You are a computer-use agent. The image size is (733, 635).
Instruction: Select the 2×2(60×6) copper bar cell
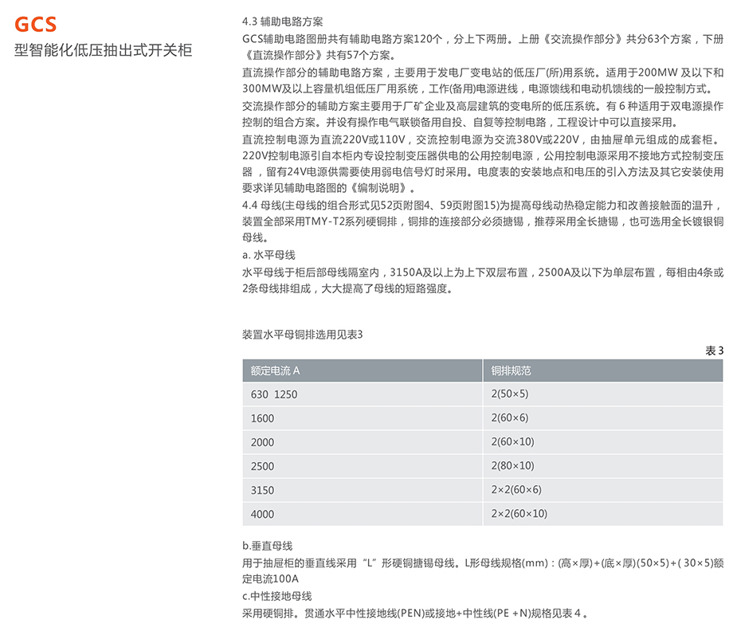point(516,490)
